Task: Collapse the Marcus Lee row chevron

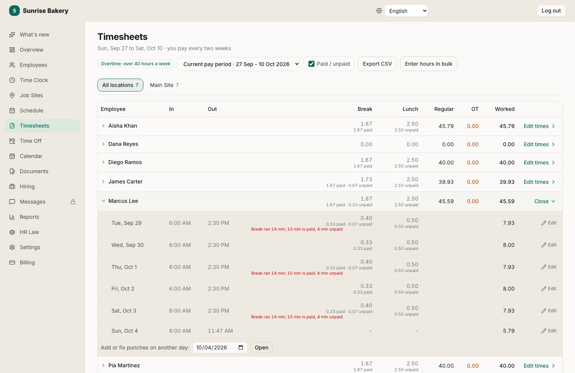Action: (x=103, y=201)
